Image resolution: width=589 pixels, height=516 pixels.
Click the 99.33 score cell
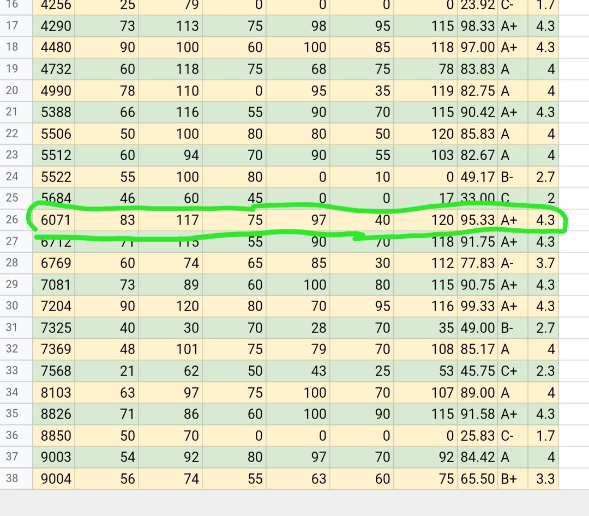[x=478, y=306]
